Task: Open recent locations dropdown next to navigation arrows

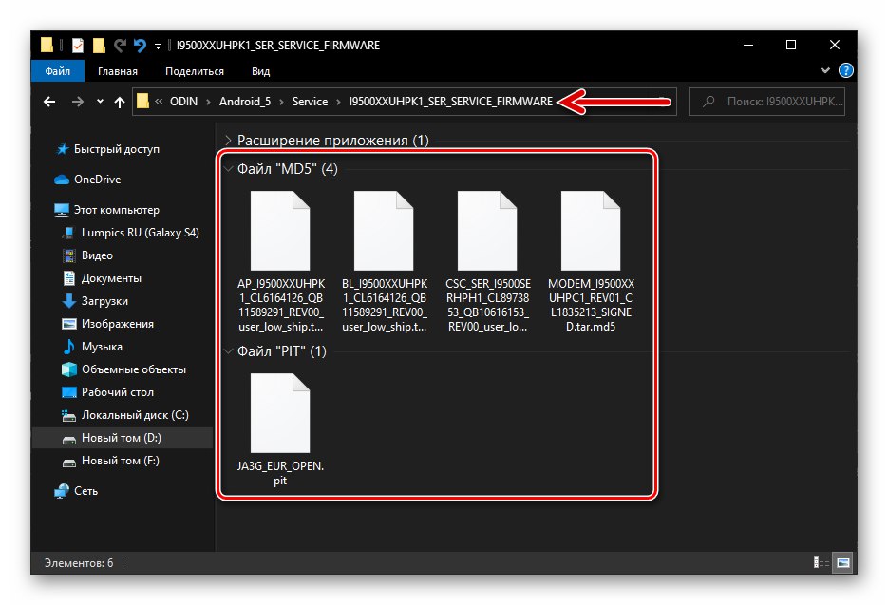Action: click(x=100, y=101)
